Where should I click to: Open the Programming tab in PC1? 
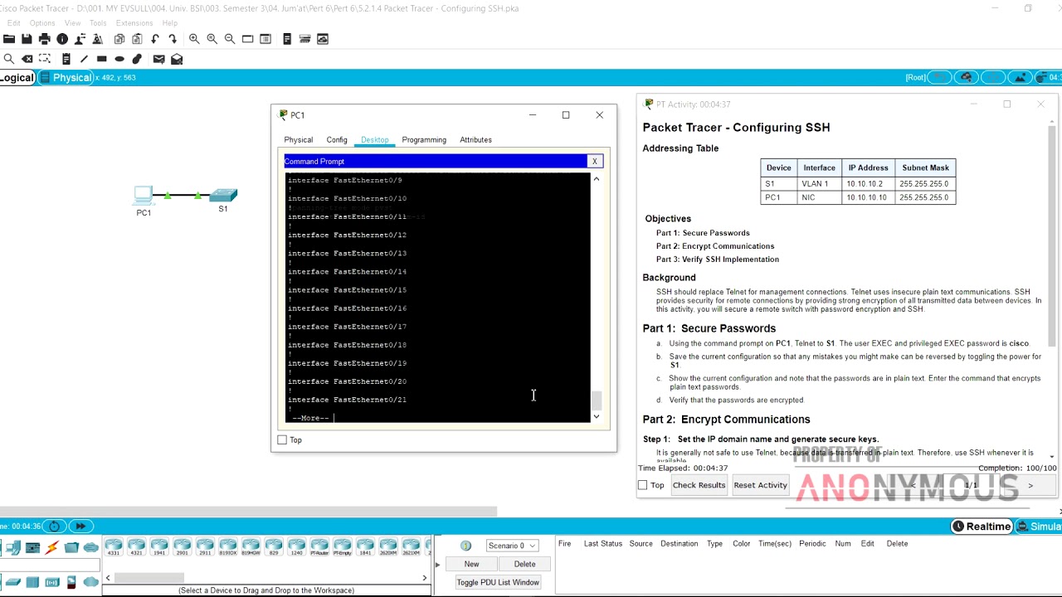(x=424, y=140)
